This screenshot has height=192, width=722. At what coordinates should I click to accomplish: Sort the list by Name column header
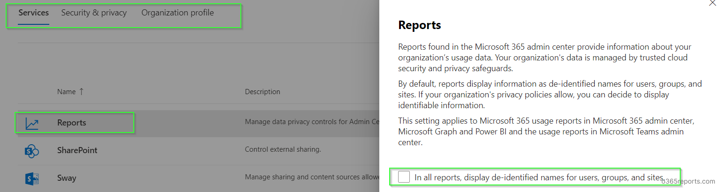66,92
